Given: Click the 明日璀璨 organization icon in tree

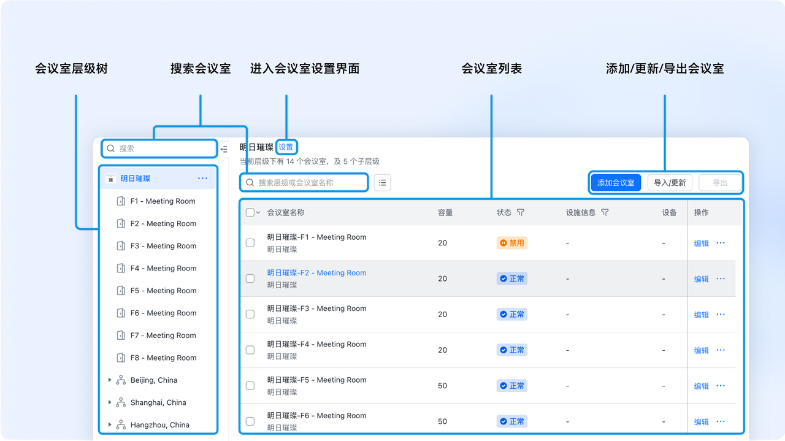Looking at the screenshot, I should [x=111, y=178].
